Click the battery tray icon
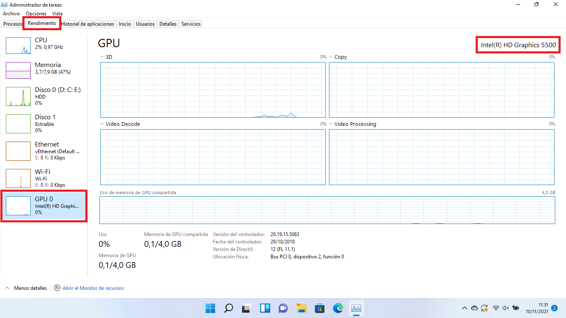The height and width of the screenshot is (318, 566). coord(516,308)
